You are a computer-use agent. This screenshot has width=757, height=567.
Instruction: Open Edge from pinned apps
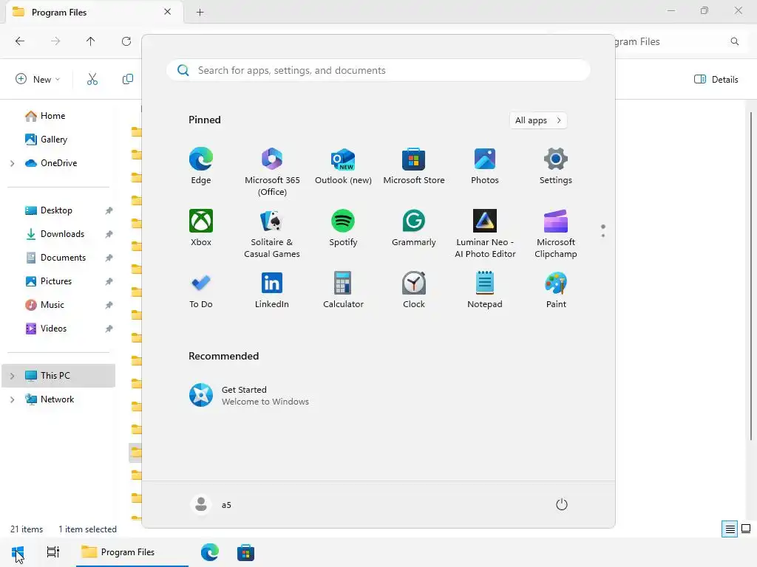point(201,166)
